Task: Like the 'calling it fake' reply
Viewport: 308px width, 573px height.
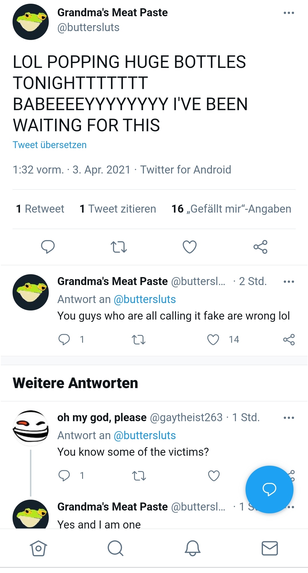Action: 213,340
